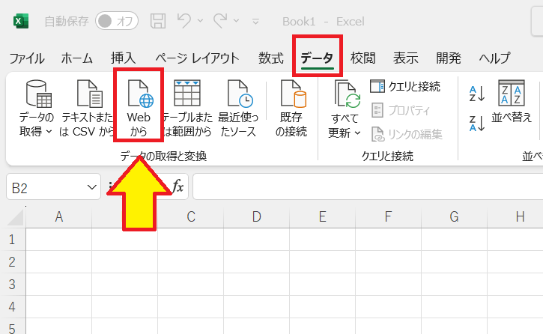Open Quick Access Toolbar customize dropdown
This screenshot has width=543, height=334.
255,22
